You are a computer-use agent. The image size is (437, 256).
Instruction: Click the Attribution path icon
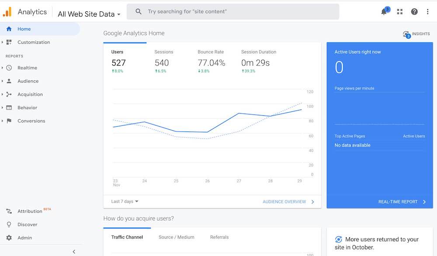9,211
